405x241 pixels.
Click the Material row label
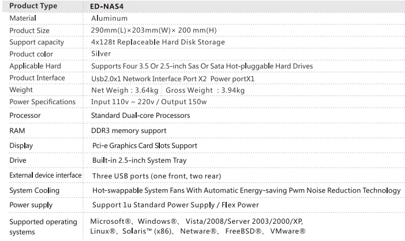point(23,18)
